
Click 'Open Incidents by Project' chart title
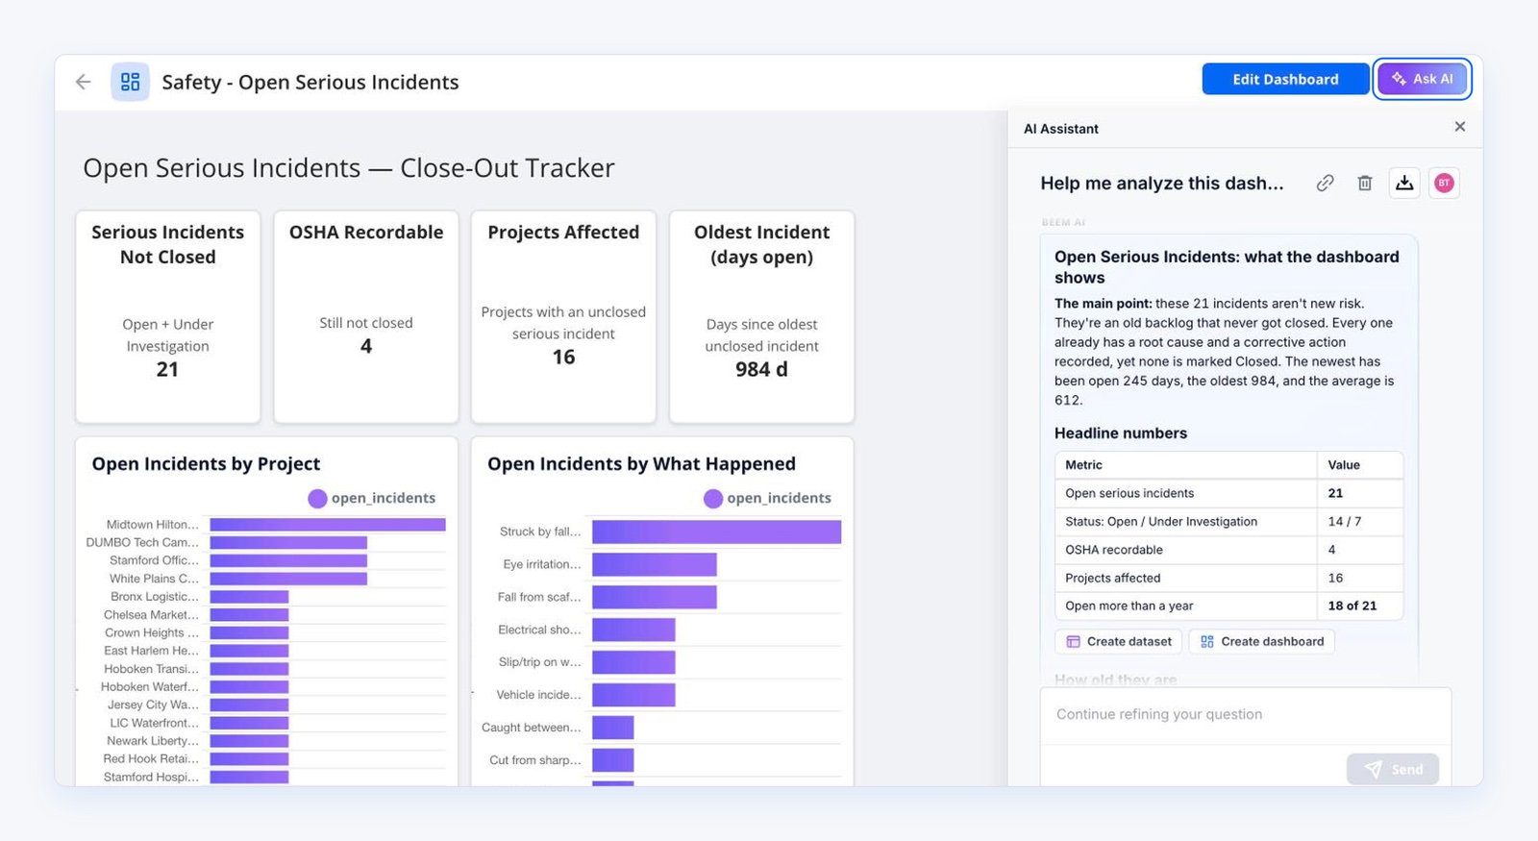206,464
